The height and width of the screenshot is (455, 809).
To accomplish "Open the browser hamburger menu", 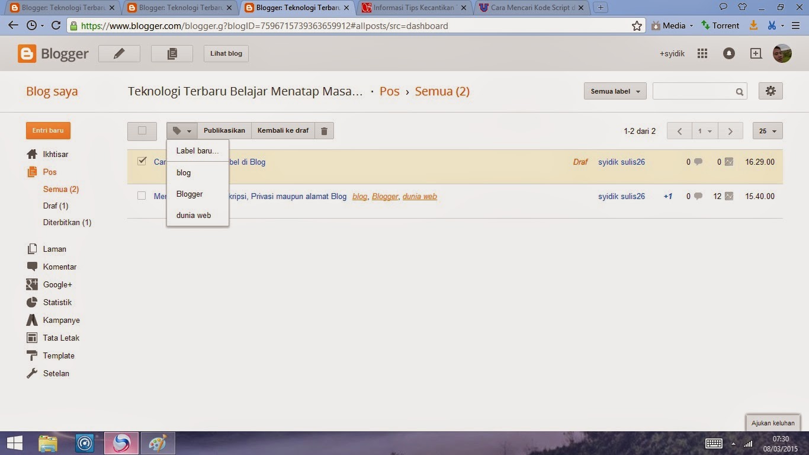I will click(795, 25).
